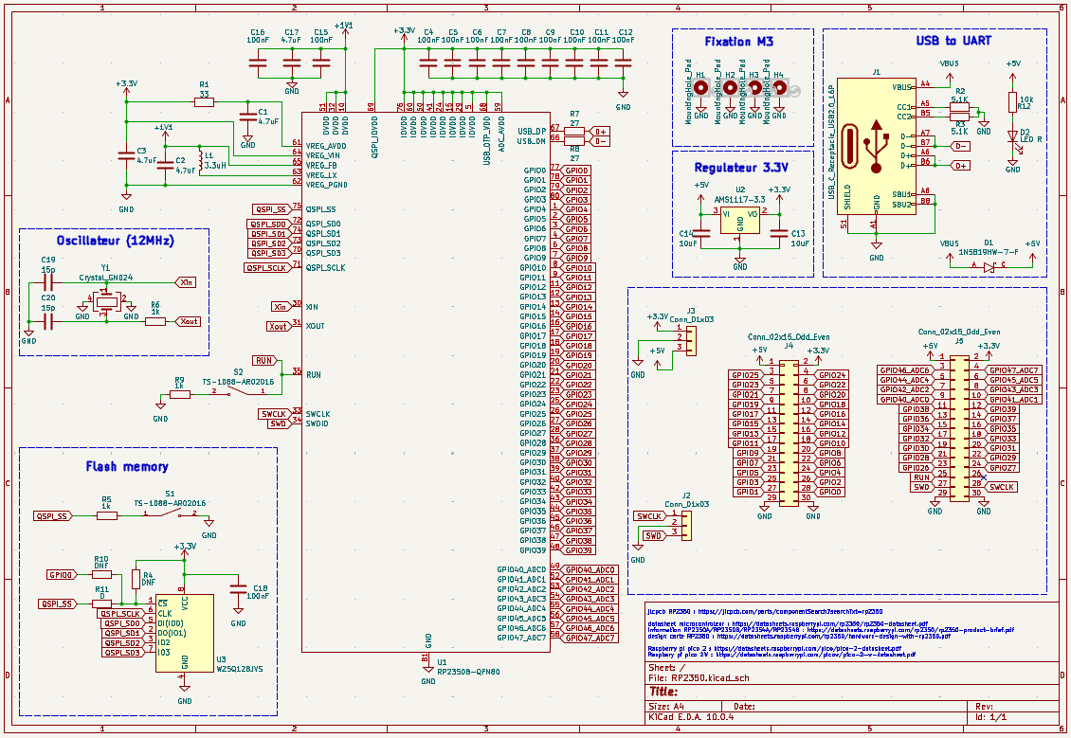Open the 'design carte RP2350' hardware design link

pos(798,636)
